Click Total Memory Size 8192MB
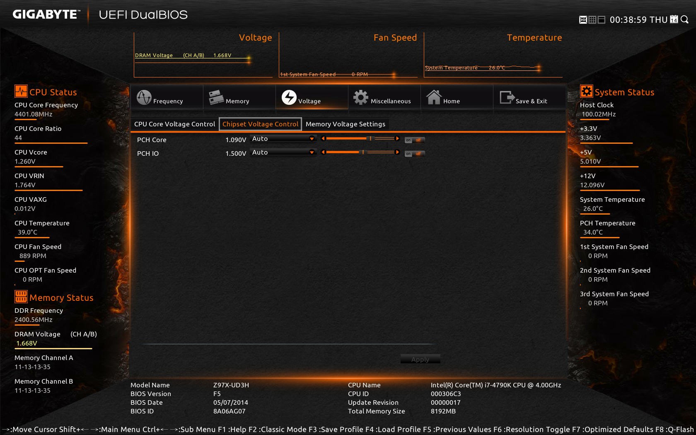Screen dimensions: 696x435 [443, 411]
